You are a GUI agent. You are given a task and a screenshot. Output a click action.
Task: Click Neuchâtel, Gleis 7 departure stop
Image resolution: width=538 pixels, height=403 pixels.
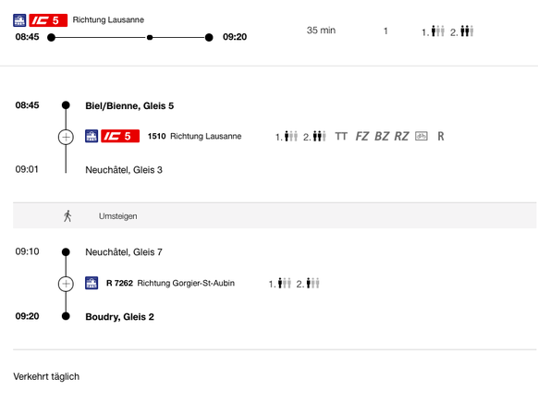pos(124,252)
